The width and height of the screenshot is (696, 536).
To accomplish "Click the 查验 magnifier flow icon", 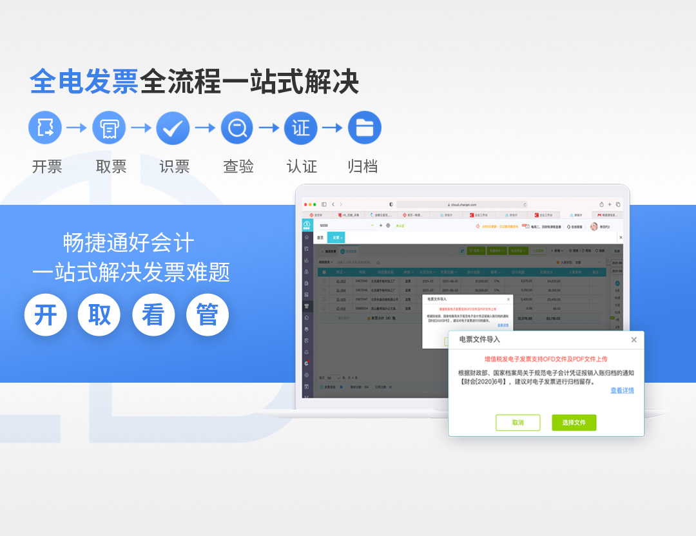I will 237,128.
